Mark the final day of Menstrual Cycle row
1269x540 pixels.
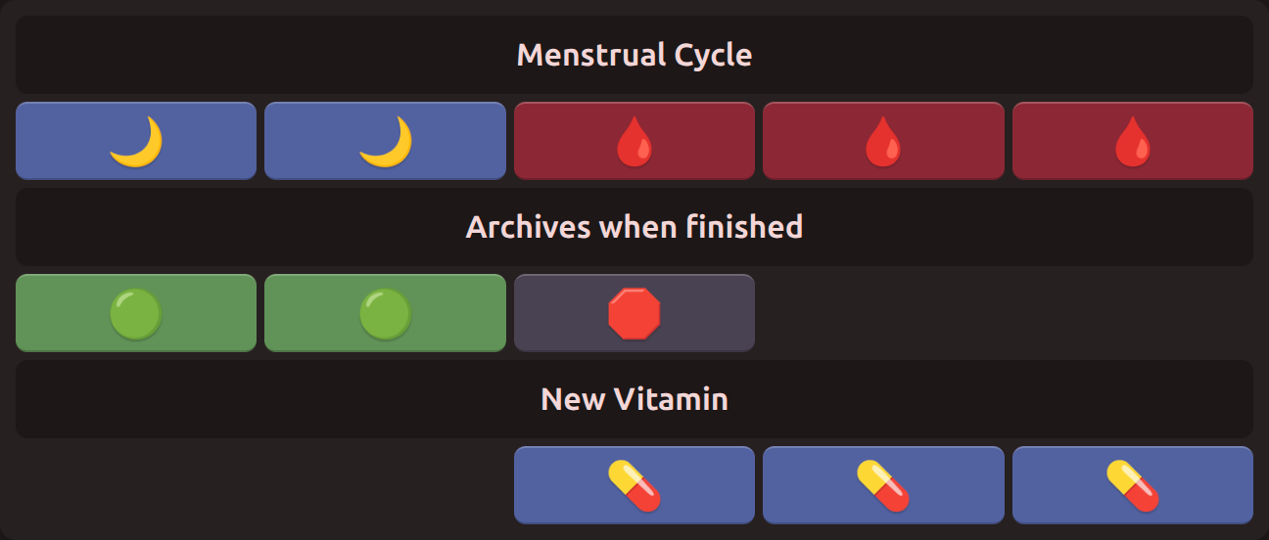pyautogui.click(x=1133, y=141)
